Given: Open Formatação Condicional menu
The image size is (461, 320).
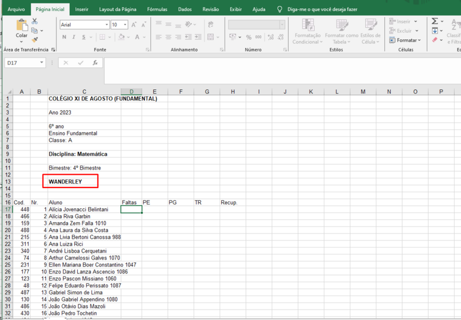Looking at the screenshot, I should (308, 32).
